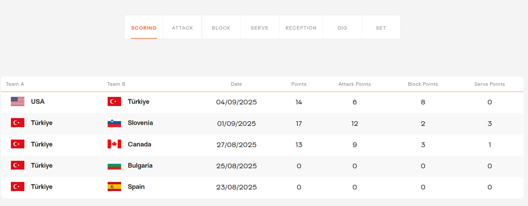This screenshot has height=206, width=528.
Task: Click Türkiye flag in the Spain match row
Action: (x=17, y=187)
